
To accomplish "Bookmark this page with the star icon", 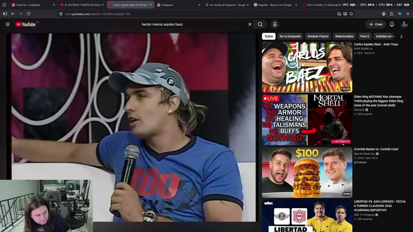I will (x=351, y=14).
